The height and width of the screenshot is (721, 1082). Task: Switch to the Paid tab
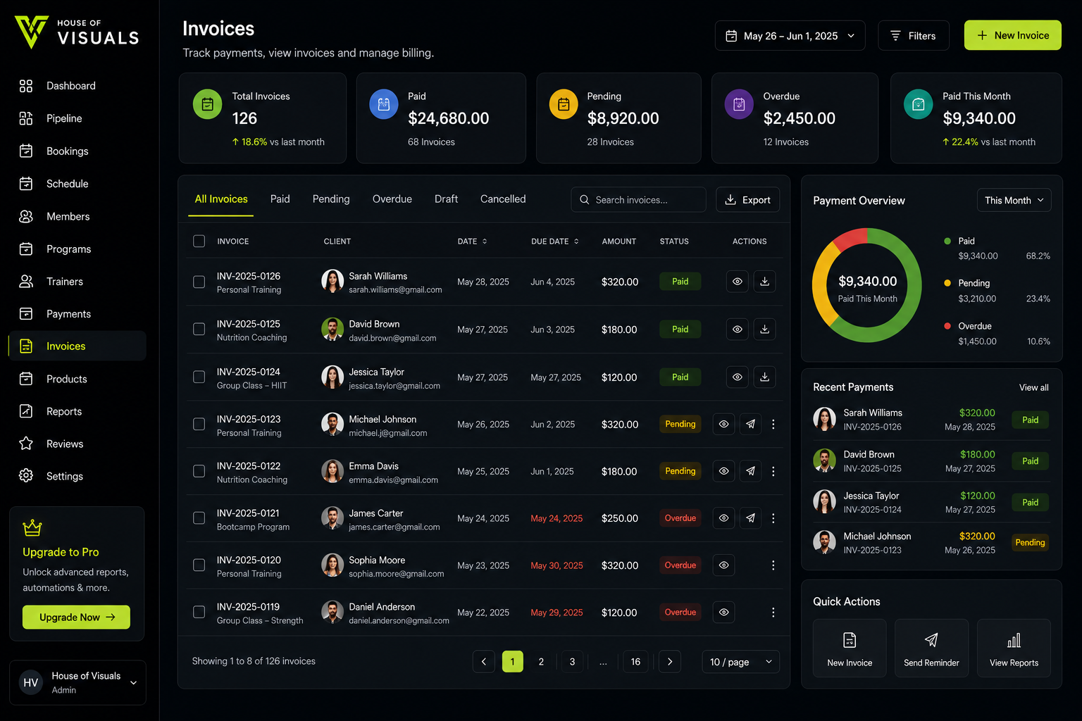coord(280,199)
